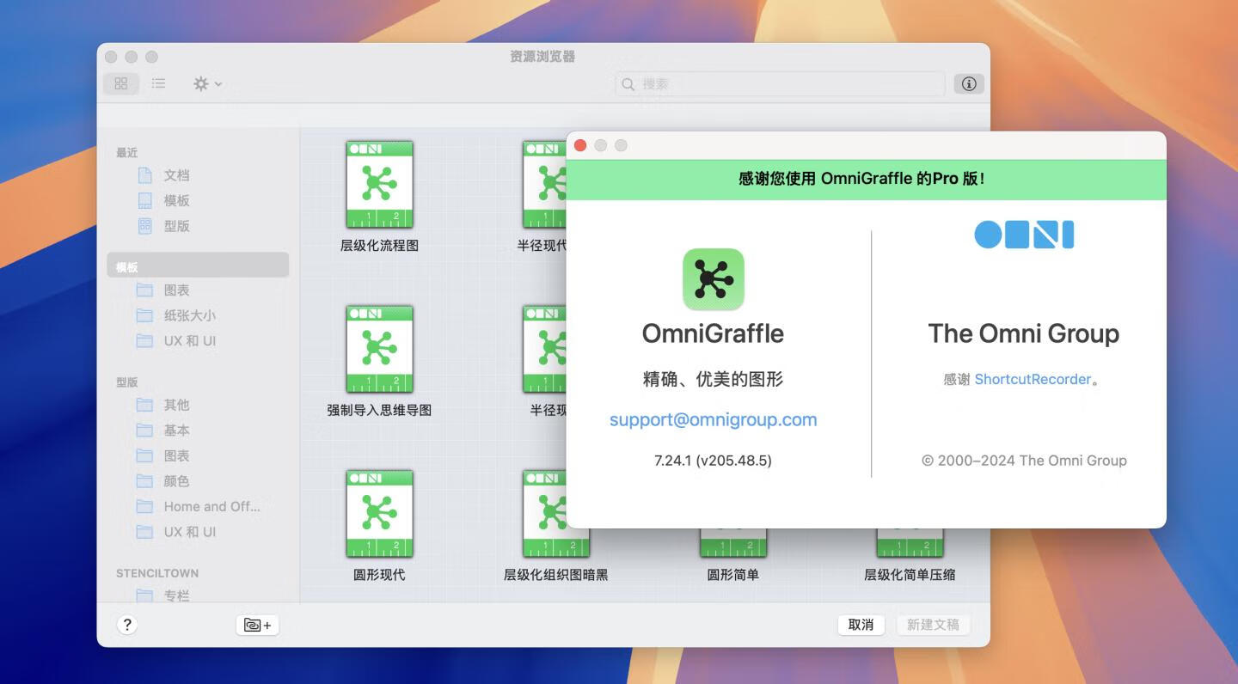Screen dimensions: 1238x684
Task: Click The Omni Group heading
Action: (x=1023, y=333)
